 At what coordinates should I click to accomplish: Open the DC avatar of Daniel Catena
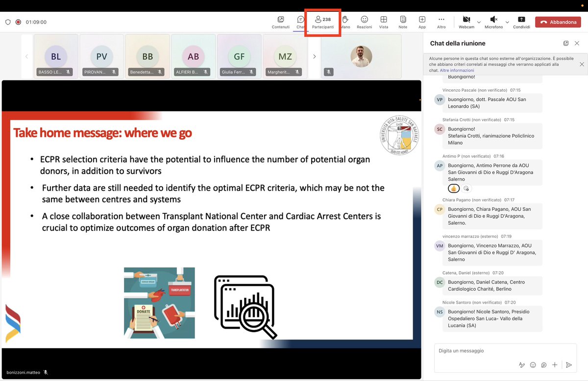tap(440, 282)
